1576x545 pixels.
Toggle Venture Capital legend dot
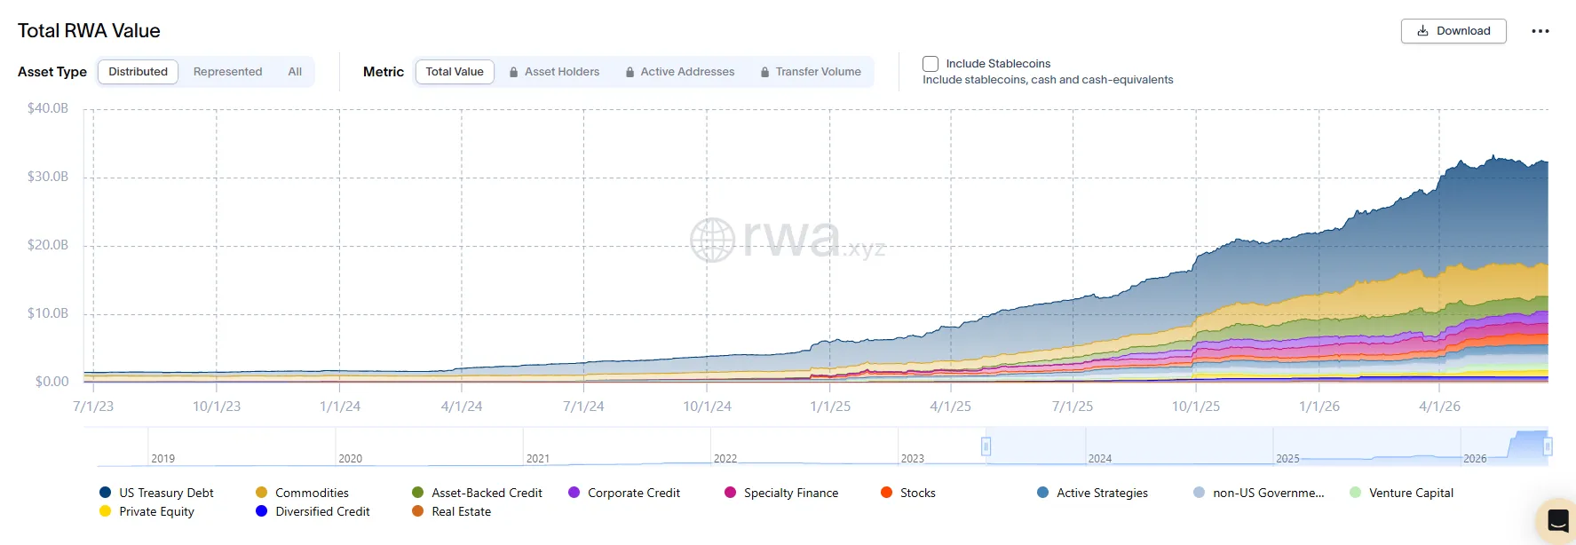1355,493
